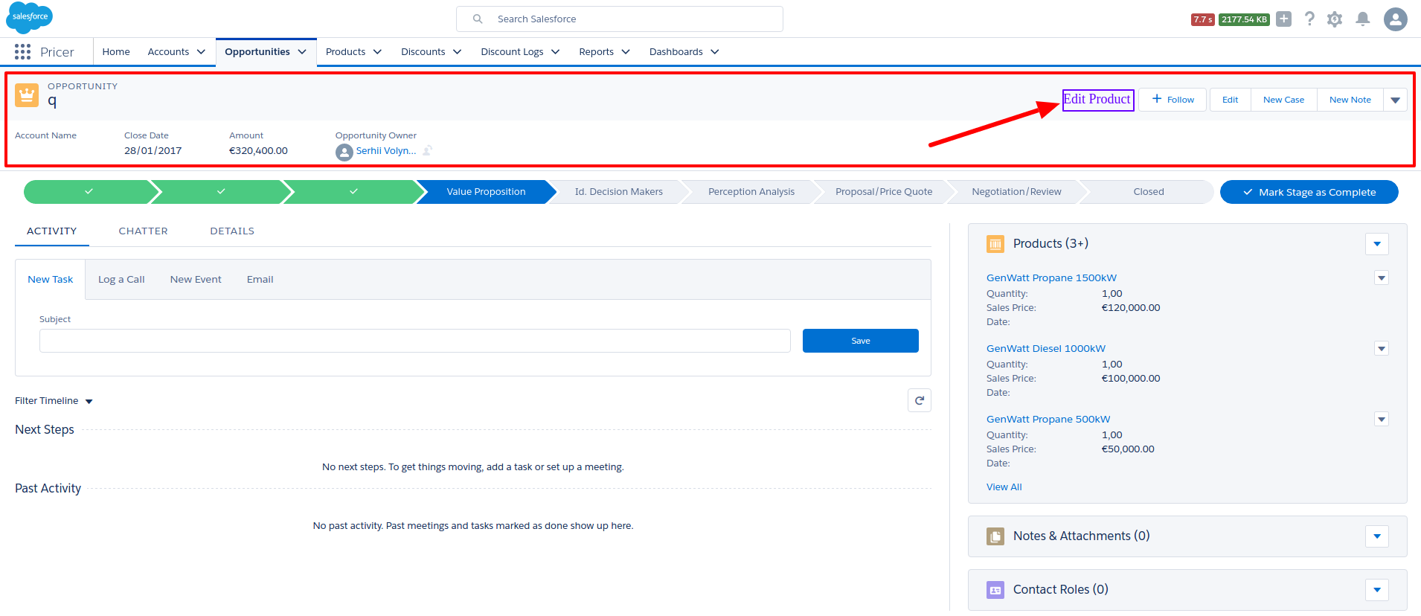Click the Salesforce cloud logo

coord(30,17)
